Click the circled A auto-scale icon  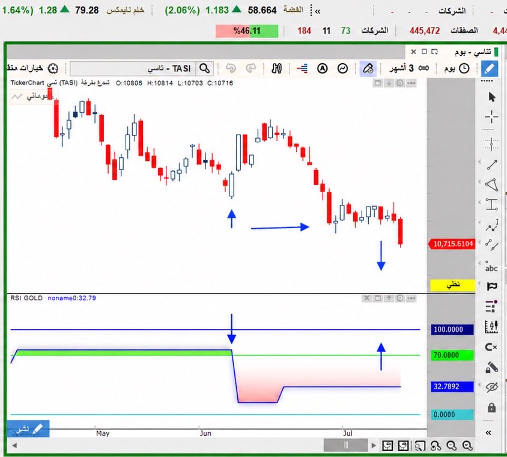(x=323, y=68)
